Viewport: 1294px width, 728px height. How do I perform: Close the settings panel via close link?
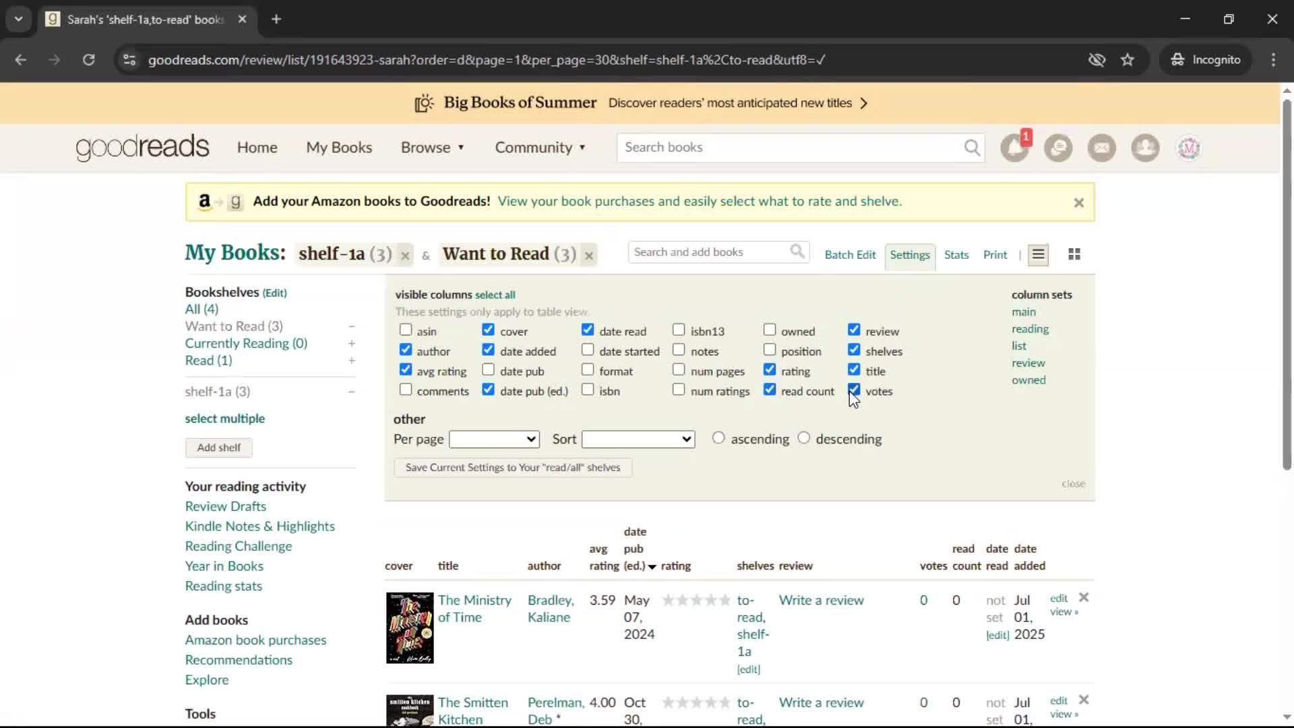tap(1073, 484)
